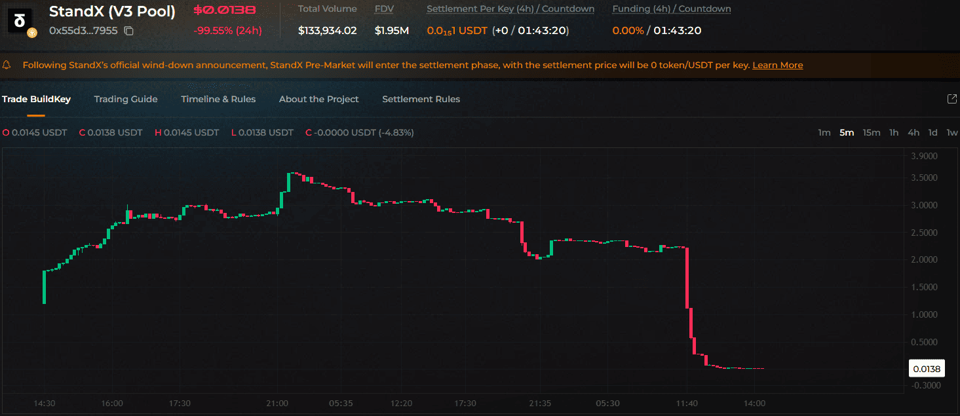Open the chart in a new window
This screenshot has width=960, height=416.
coord(952,99)
